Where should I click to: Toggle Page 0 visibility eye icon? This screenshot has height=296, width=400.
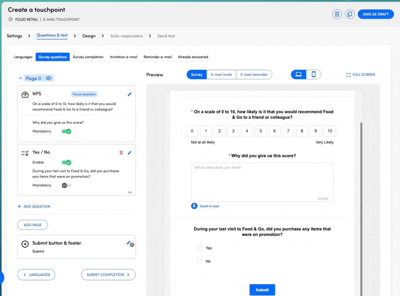48,78
